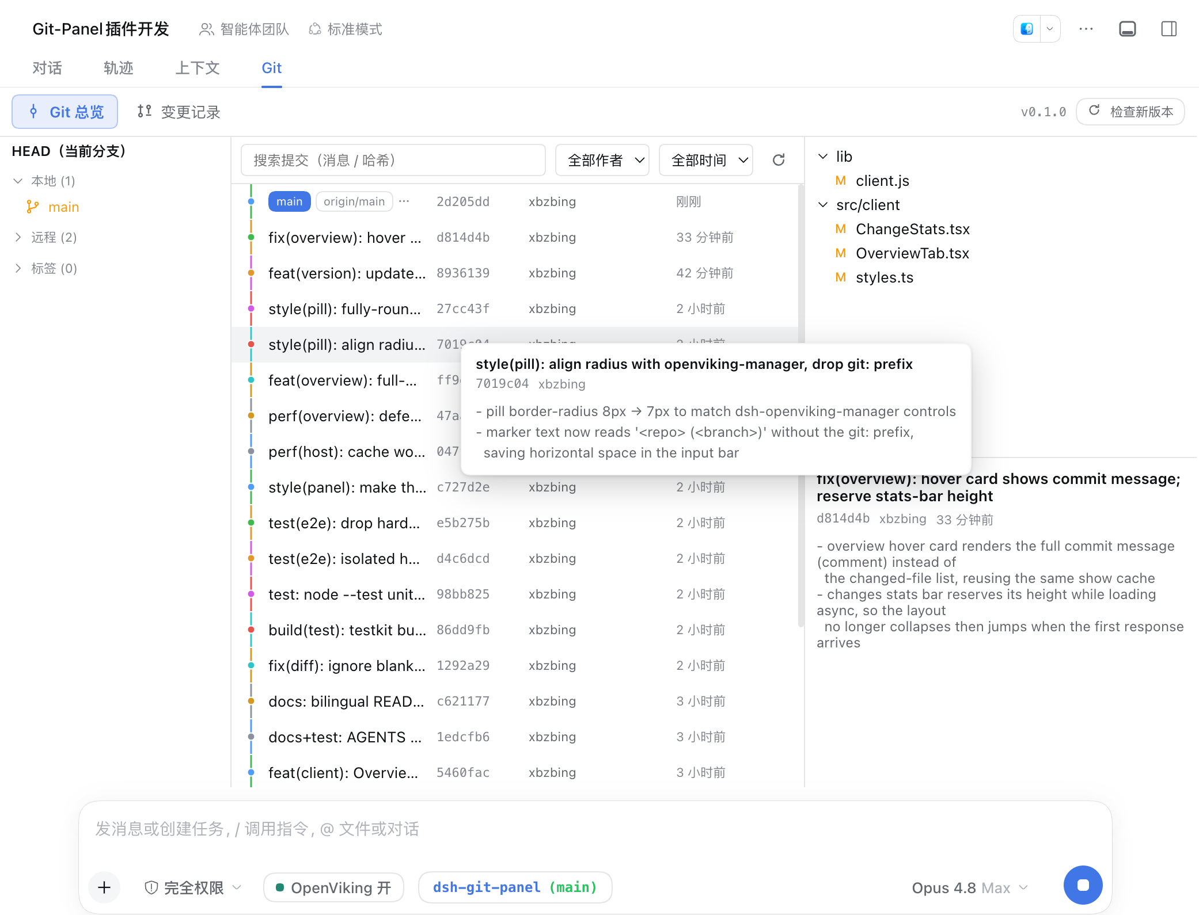Open dropdown next to Finder app icon
Image resolution: width=1199 pixels, height=915 pixels.
(x=1050, y=29)
